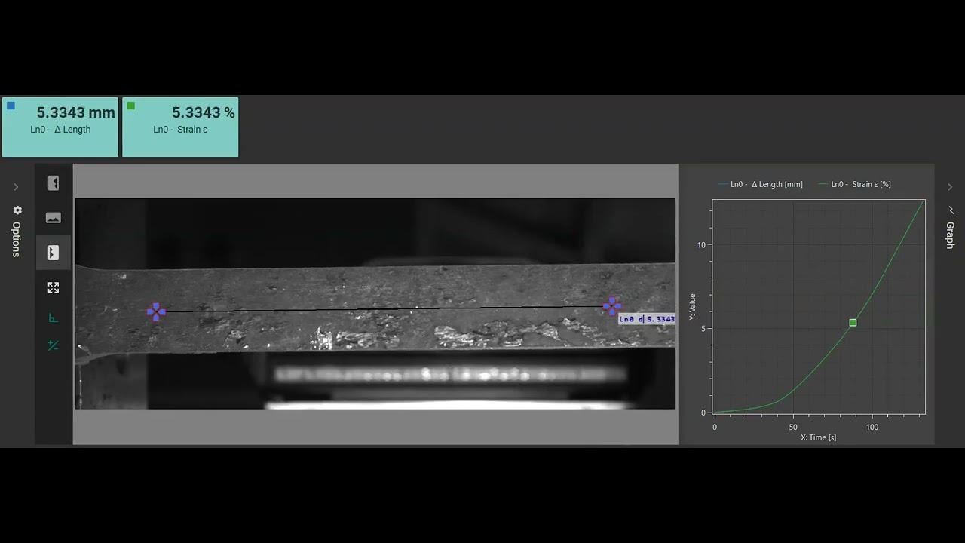This screenshot has width=965, height=543.
Task: Click the green color square on Strain tile
Action: [130, 106]
